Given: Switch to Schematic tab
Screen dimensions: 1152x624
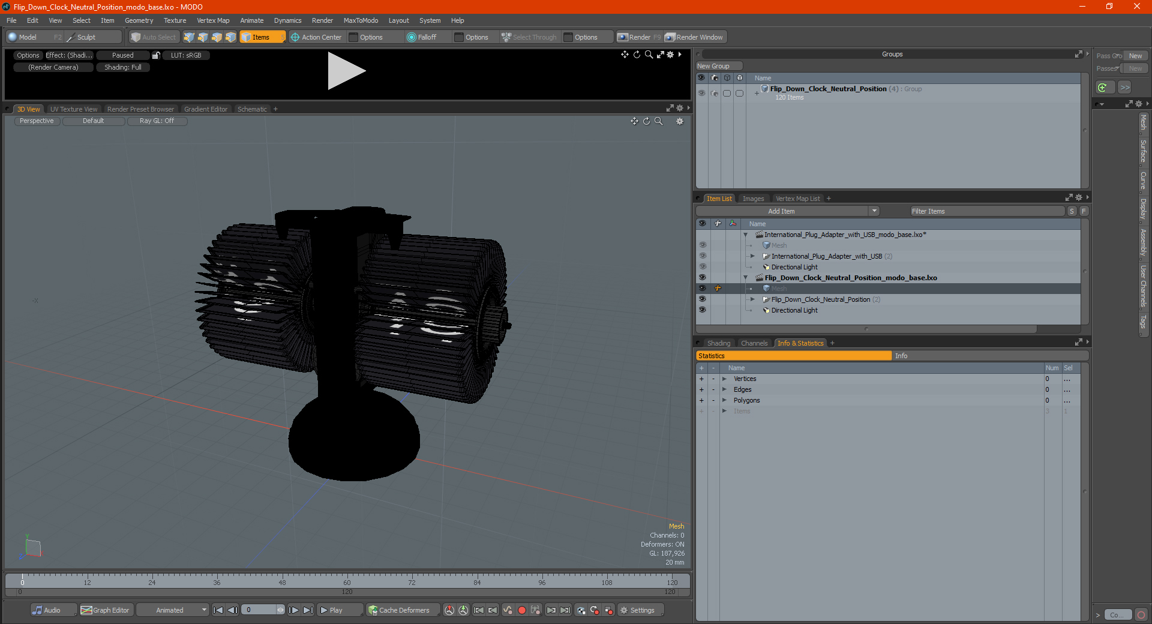Looking at the screenshot, I should point(252,109).
